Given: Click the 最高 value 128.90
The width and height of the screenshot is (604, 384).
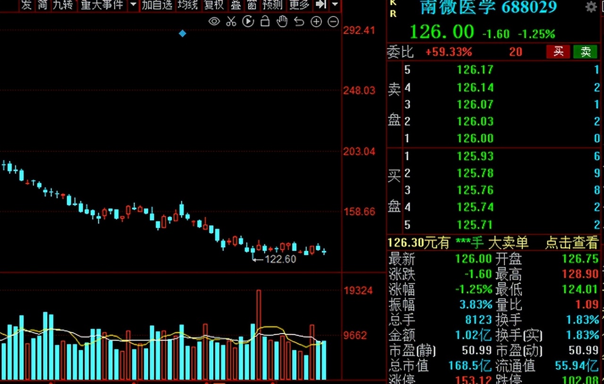Looking at the screenshot, I should (580, 274).
